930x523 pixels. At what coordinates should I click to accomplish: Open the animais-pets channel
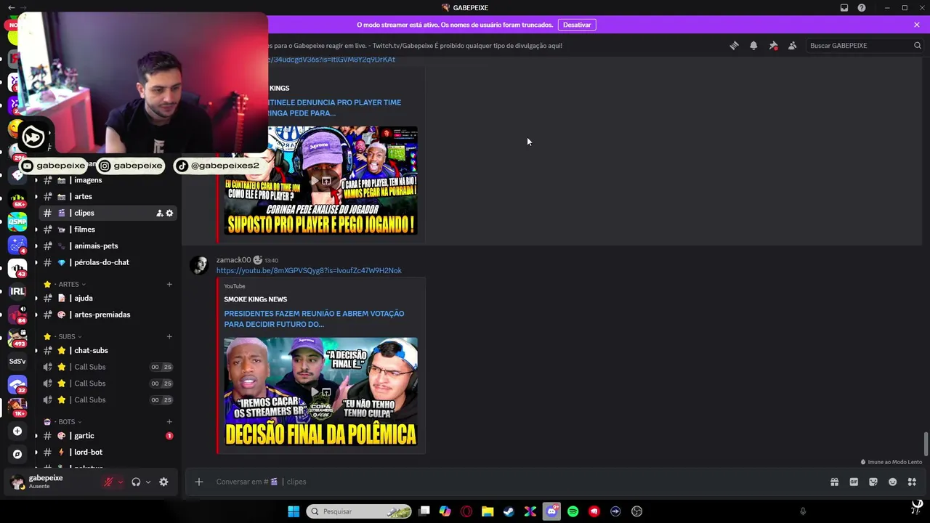pyautogui.click(x=96, y=246)
